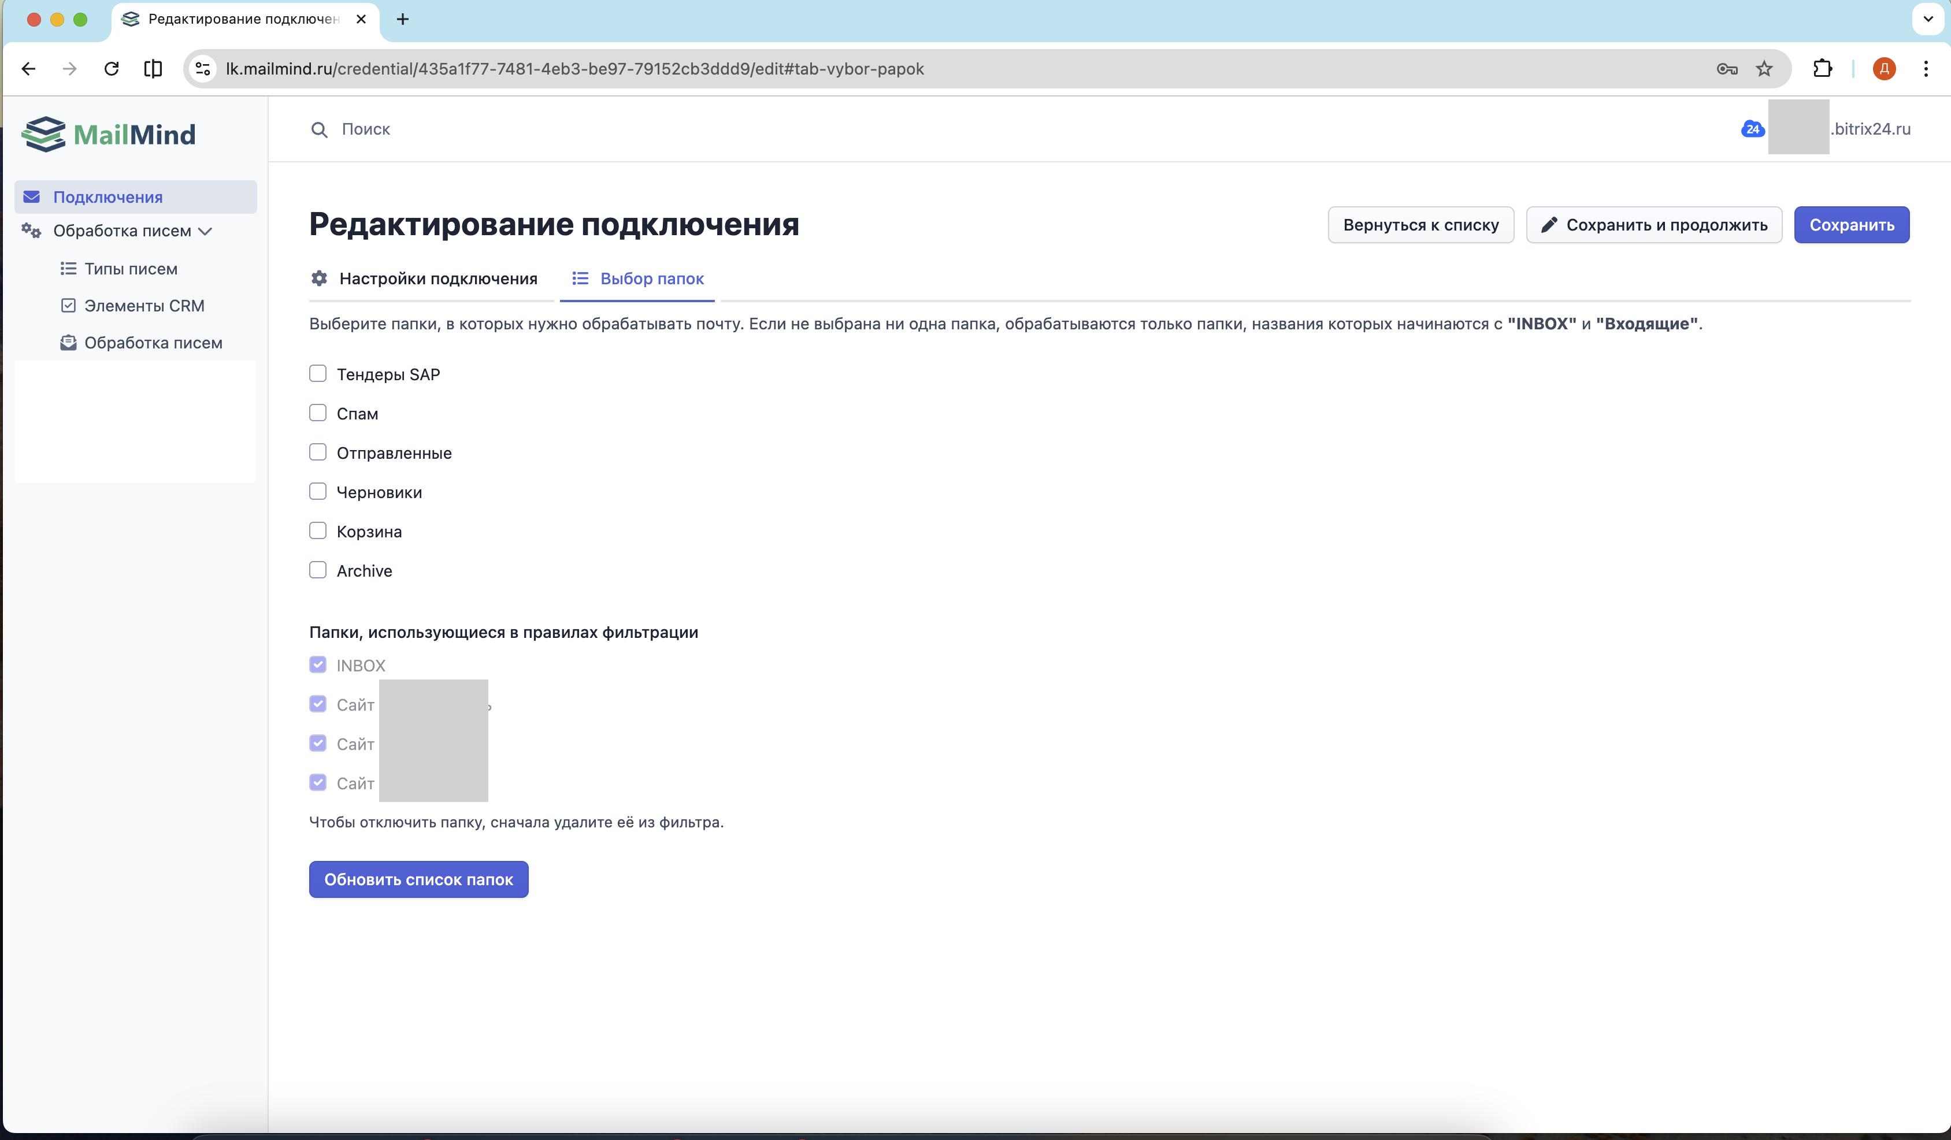Image resolution: width=1951 pixels, height=1140 pixels.
Task: Open the tab list dropdown arrow
Action: [x=1928, y=19]
